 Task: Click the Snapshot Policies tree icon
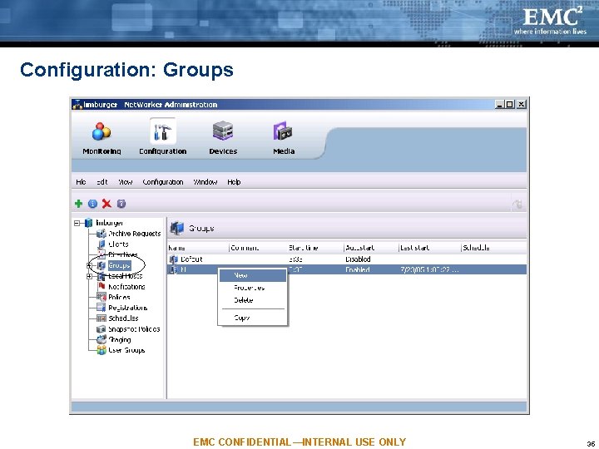[101, 328]
